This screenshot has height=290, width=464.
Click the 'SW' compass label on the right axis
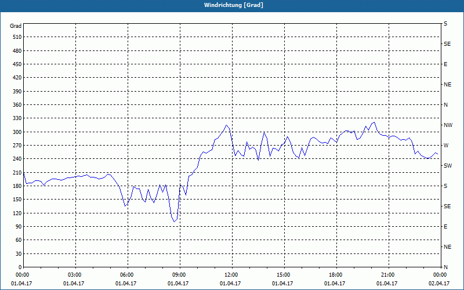click(448, 166)
